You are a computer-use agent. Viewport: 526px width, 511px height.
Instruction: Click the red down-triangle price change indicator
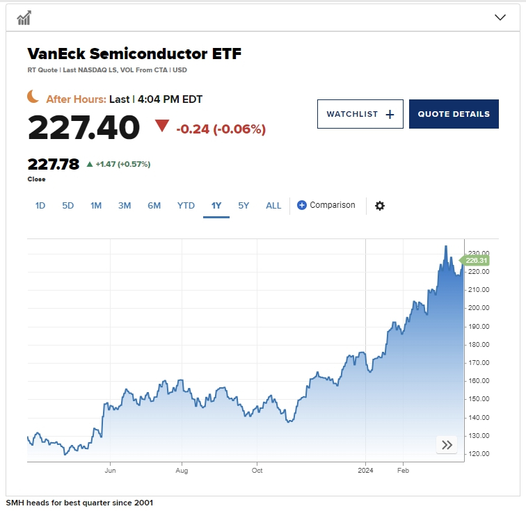(162, 126)
